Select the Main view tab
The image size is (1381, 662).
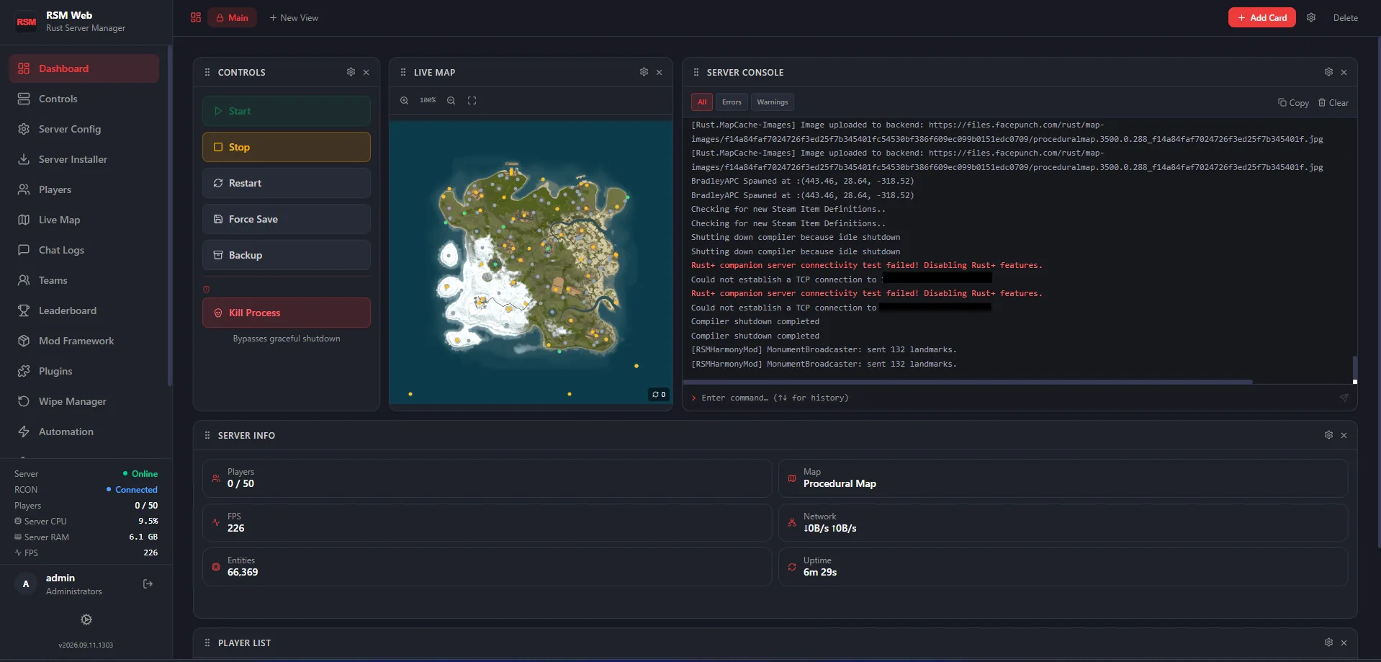click(x=232, y=17)
